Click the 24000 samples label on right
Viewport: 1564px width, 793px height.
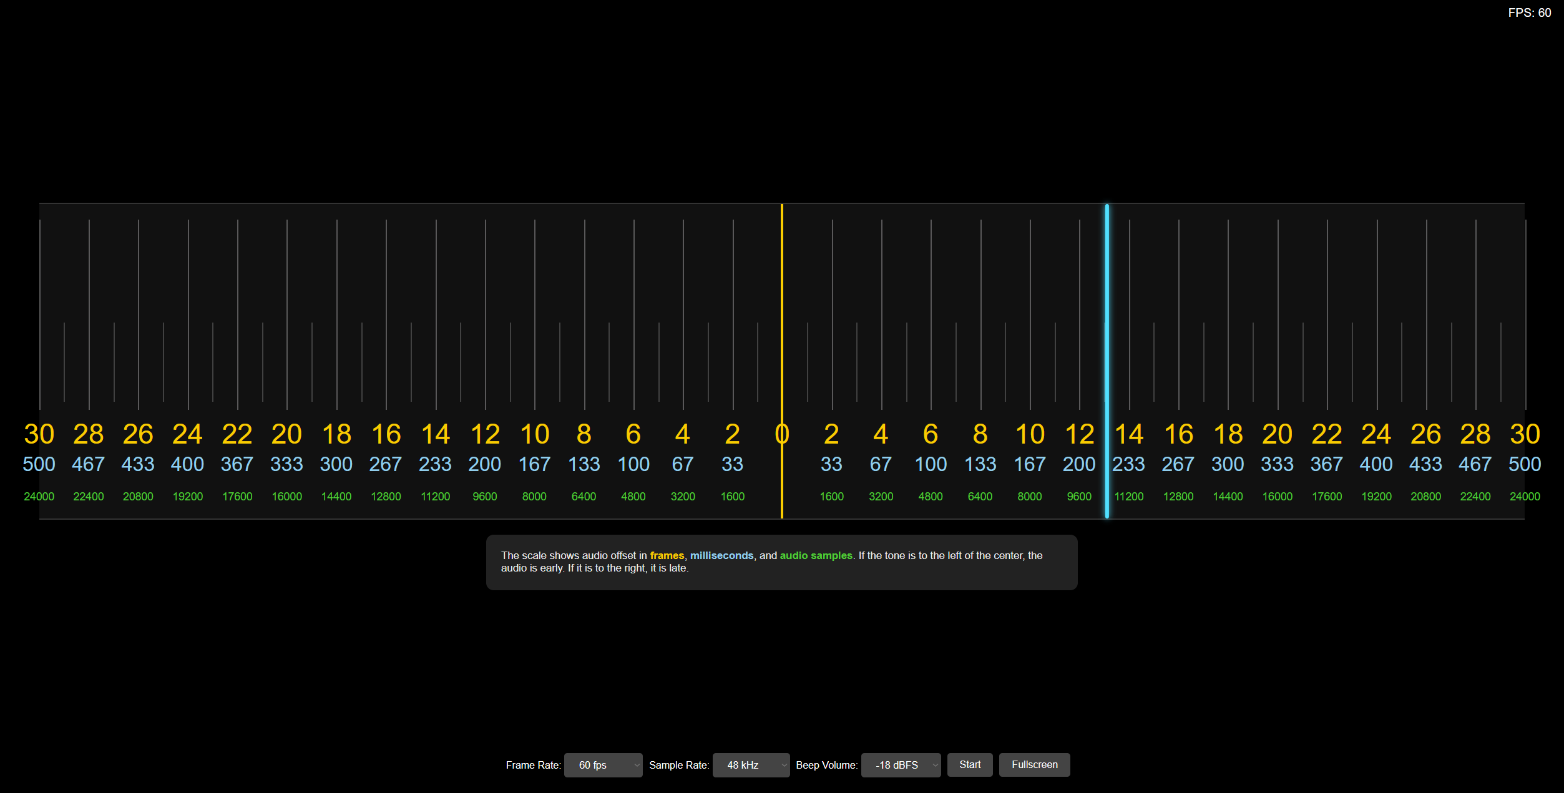pos(1525,497)
